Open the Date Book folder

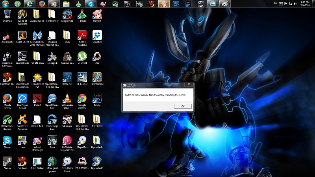click(97, 121)
